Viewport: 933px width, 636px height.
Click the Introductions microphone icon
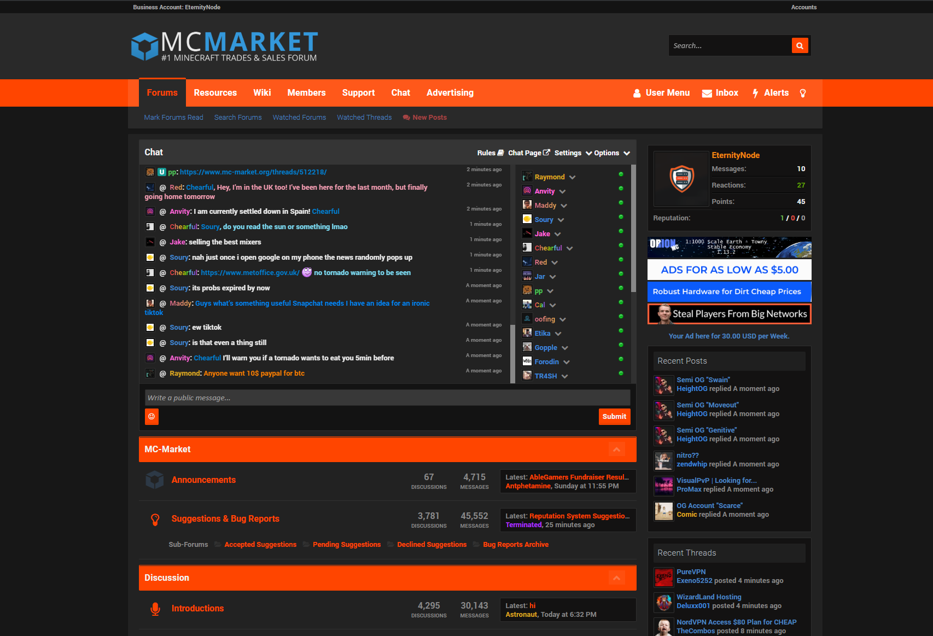click(155, 609)
